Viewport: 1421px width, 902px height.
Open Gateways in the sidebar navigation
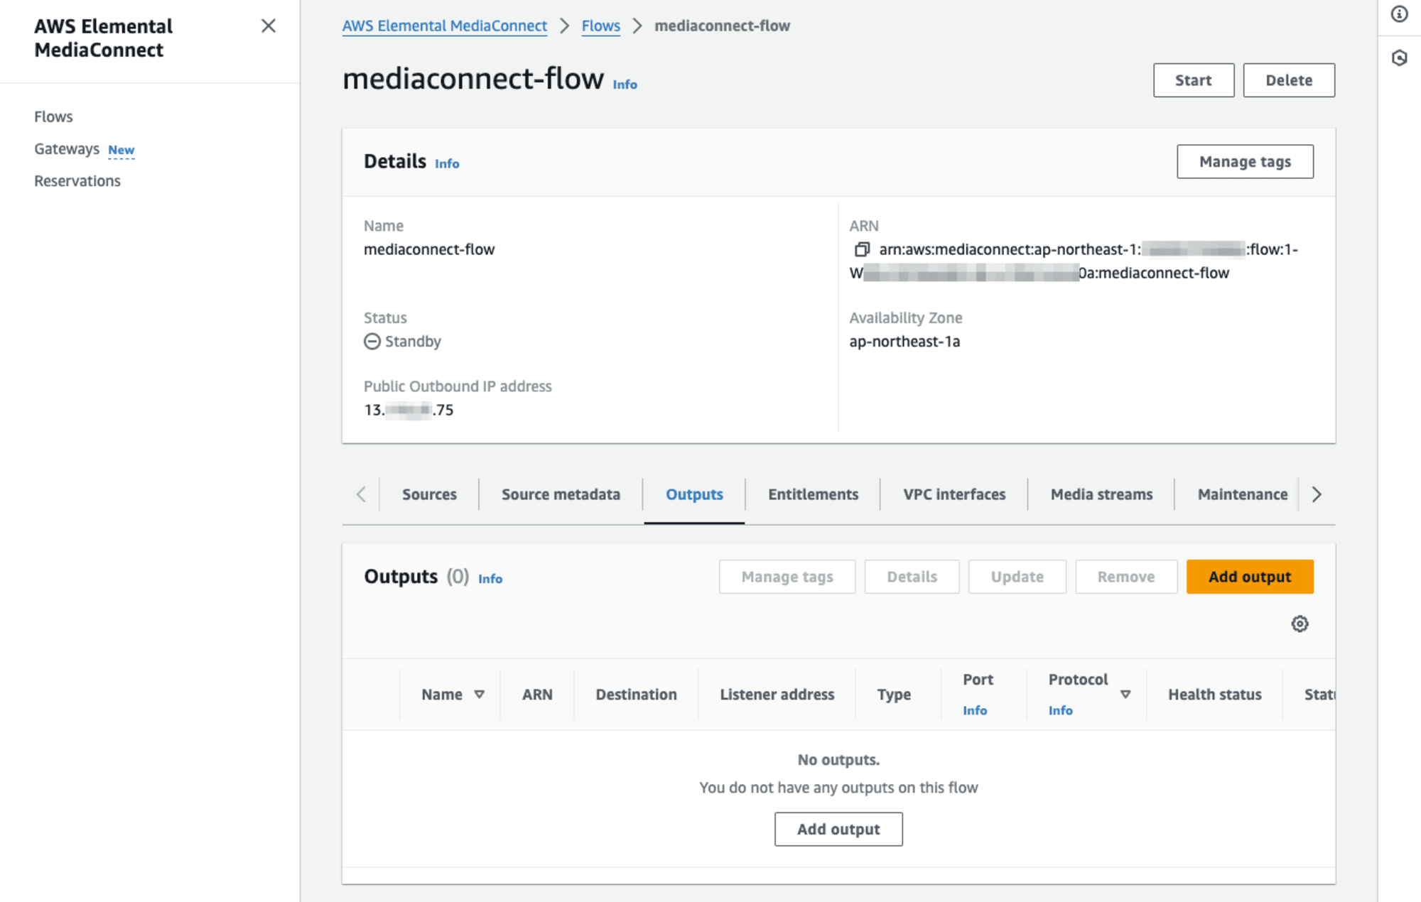(67, 149)
